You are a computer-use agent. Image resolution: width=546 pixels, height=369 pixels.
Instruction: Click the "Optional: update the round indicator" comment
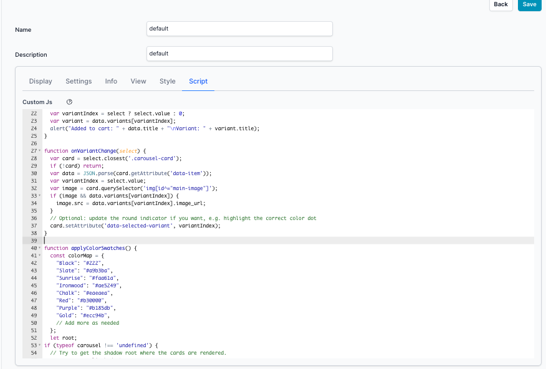(x=183, y=218)
